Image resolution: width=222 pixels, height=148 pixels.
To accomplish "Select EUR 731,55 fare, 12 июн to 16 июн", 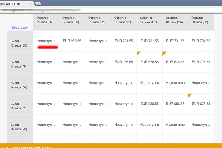I will [x=124, y=41].
